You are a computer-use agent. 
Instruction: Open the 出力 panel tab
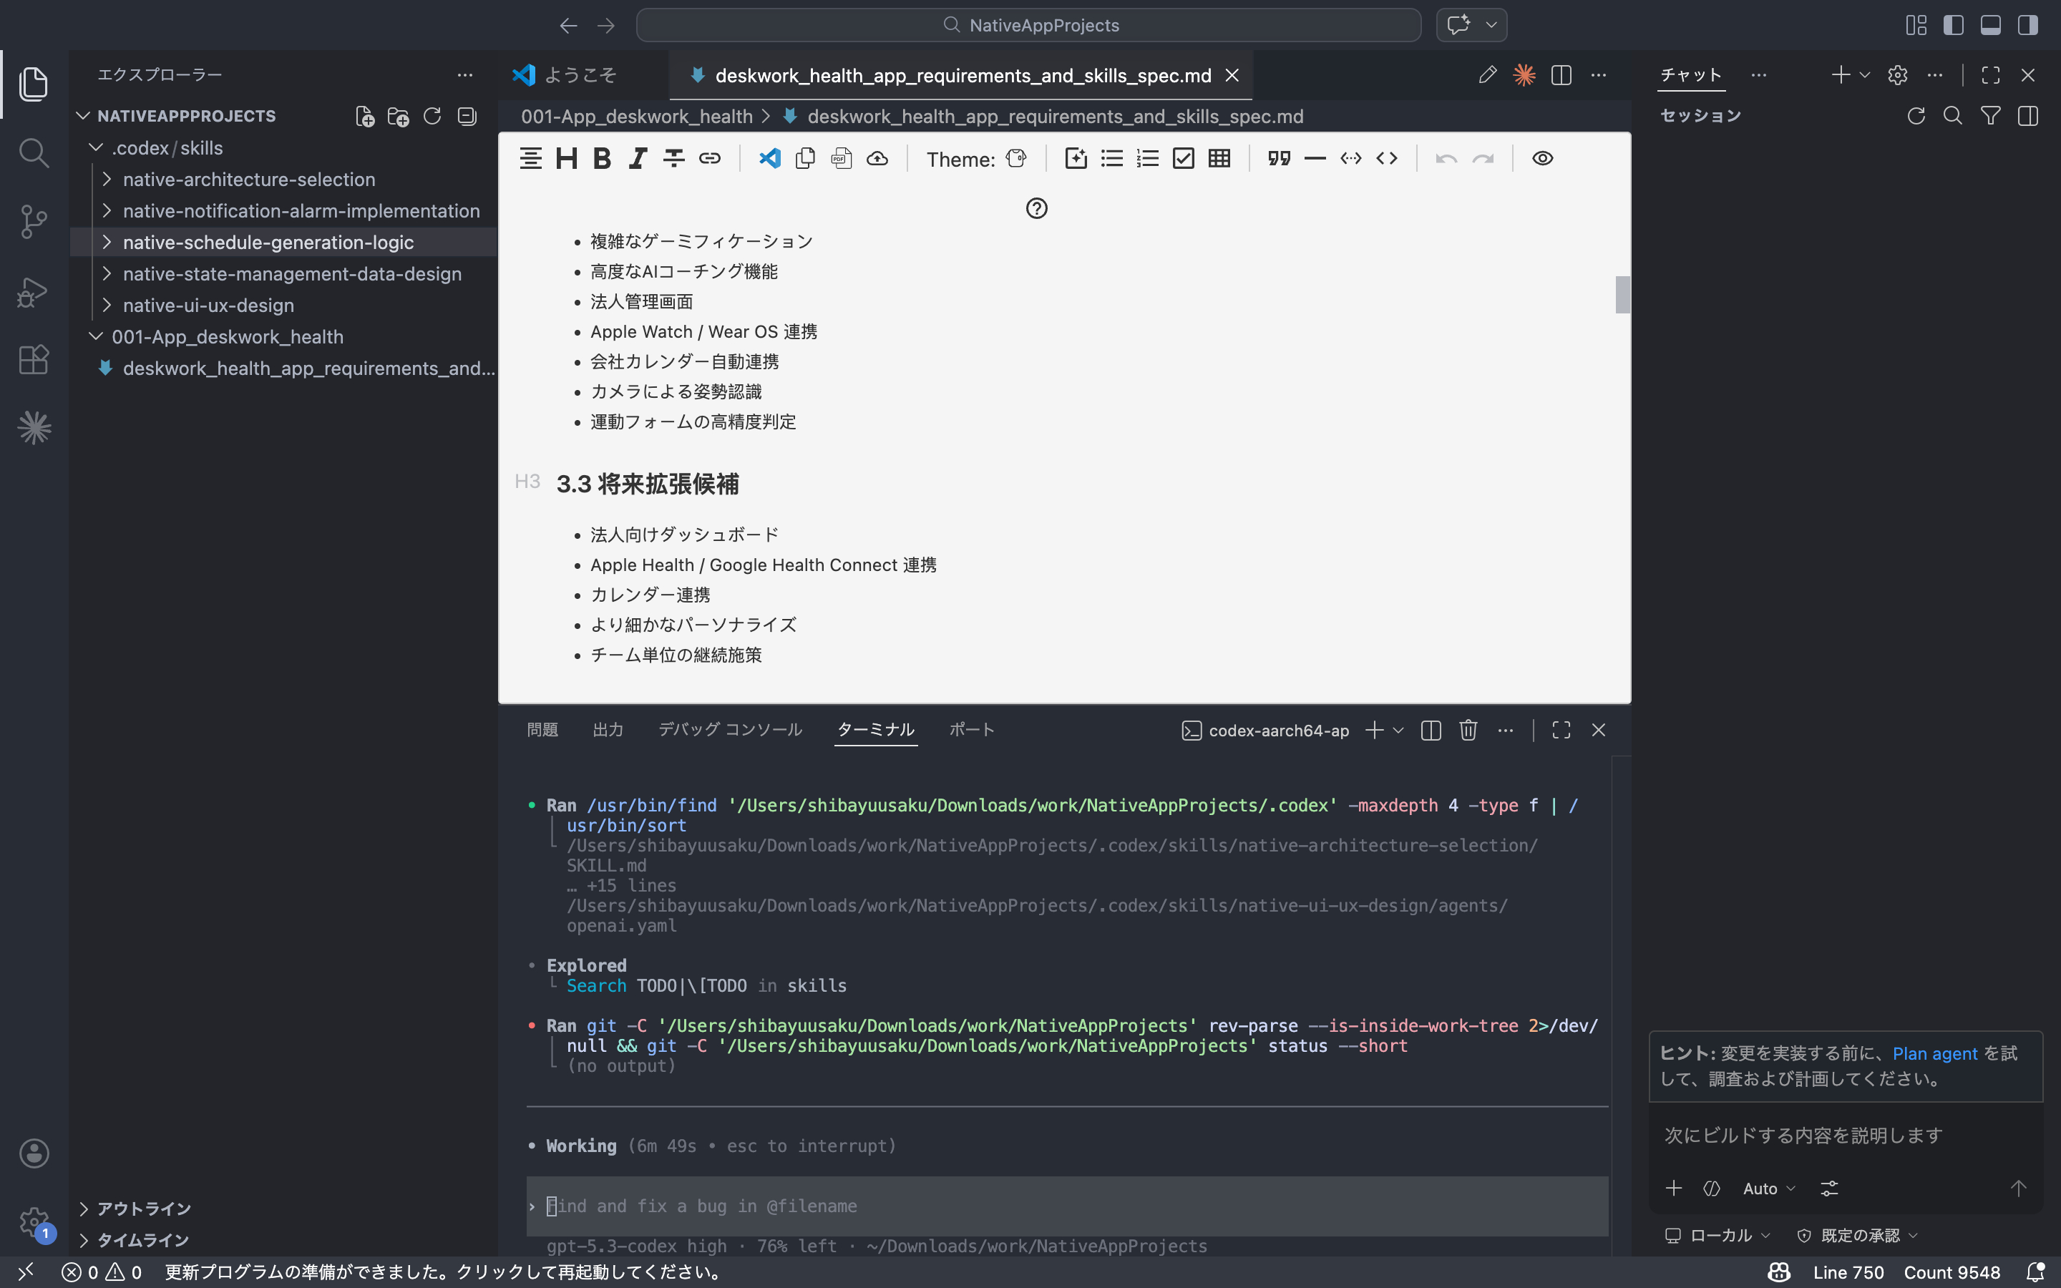coord(608,730)
